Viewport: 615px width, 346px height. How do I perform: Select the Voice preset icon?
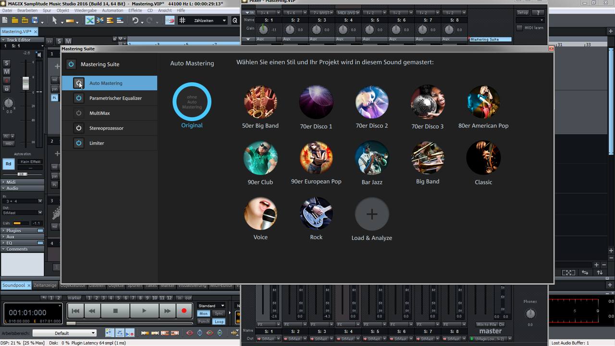click(x=260, y=213)
